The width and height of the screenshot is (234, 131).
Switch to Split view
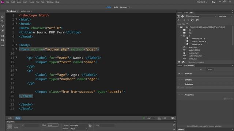[x=116, y=7]
